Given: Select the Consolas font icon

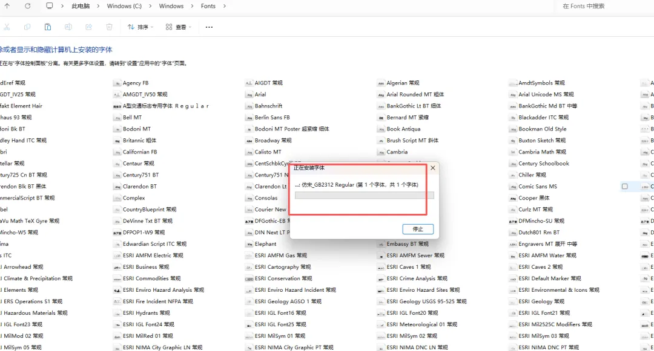Looking at the screenshot, I should click(249, 198).
